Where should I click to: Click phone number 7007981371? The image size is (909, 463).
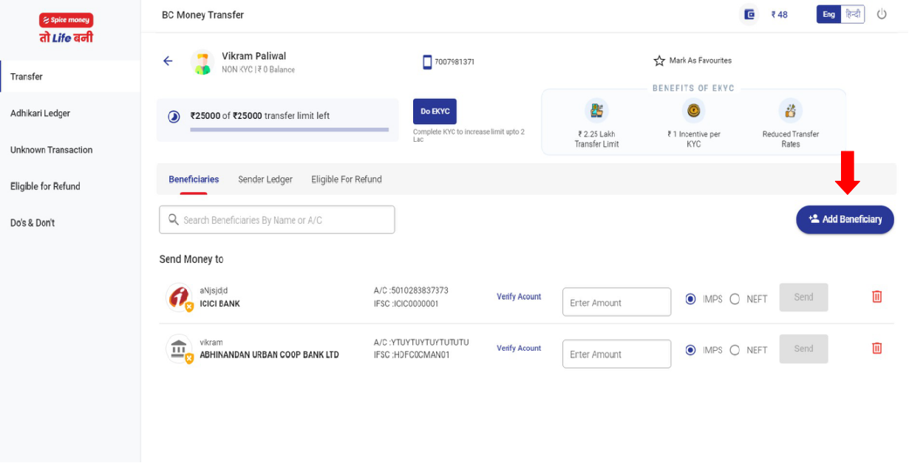click(x=454, y=62)
